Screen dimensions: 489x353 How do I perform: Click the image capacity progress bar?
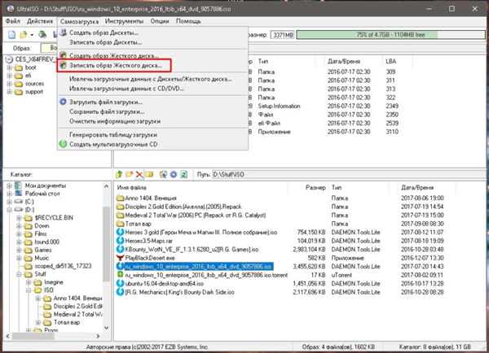point(390,34)
